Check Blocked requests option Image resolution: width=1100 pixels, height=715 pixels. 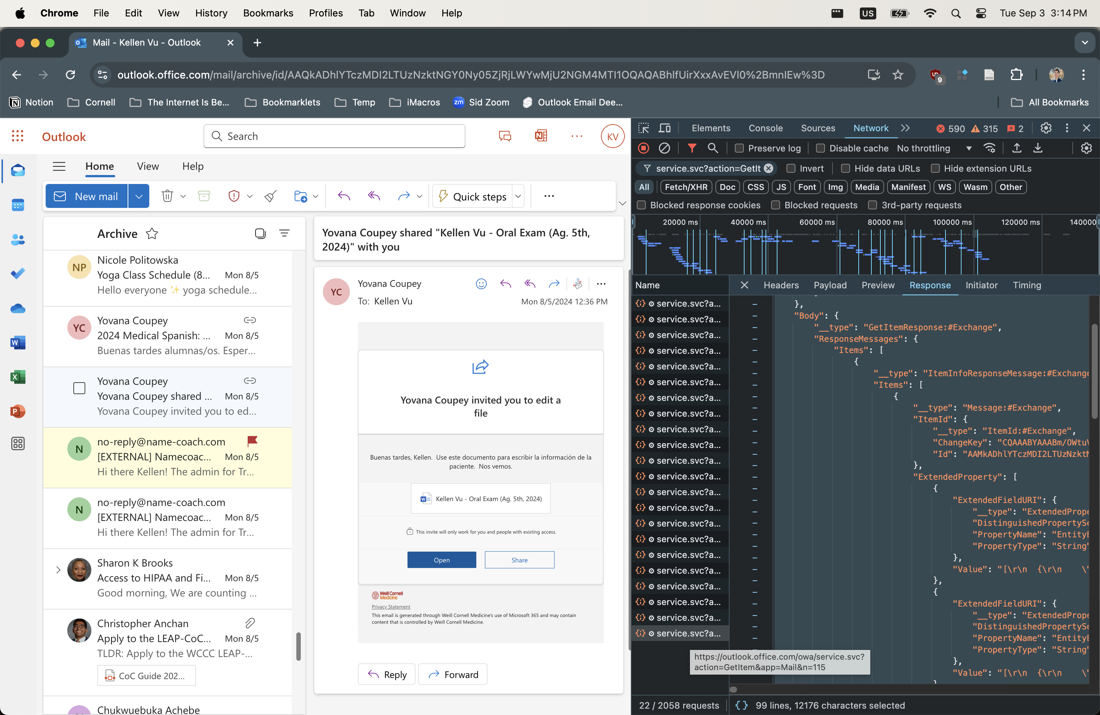(776, 205)
